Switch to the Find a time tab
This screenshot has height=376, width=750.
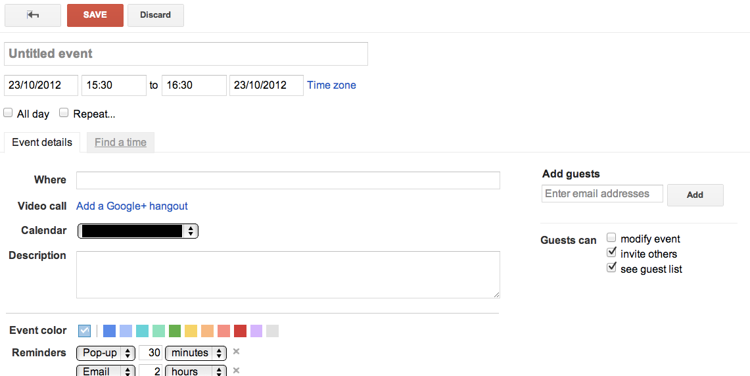pyautogui.click(x=120, y=142)
